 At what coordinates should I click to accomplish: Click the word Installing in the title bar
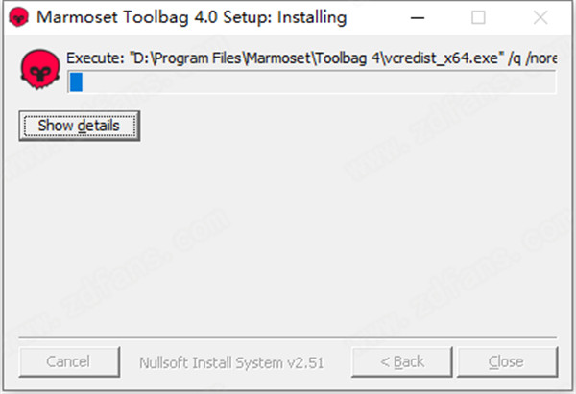tap(312, 17)
